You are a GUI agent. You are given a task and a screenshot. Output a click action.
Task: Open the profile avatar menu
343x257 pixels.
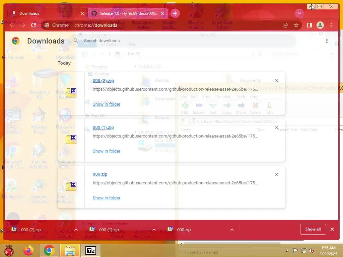coord(320,25)
